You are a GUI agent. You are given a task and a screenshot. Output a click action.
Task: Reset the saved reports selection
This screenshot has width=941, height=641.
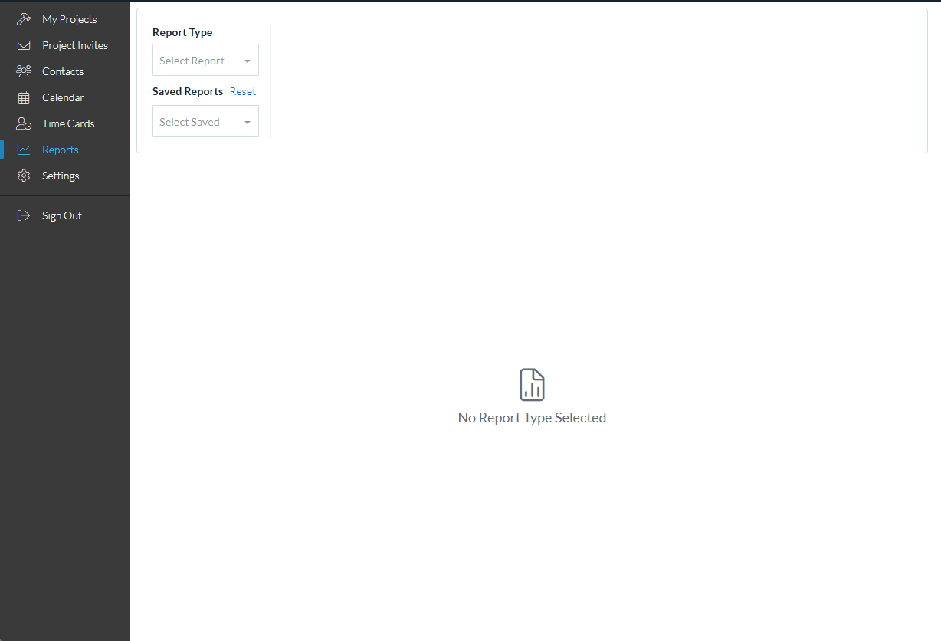pos(243,91)
